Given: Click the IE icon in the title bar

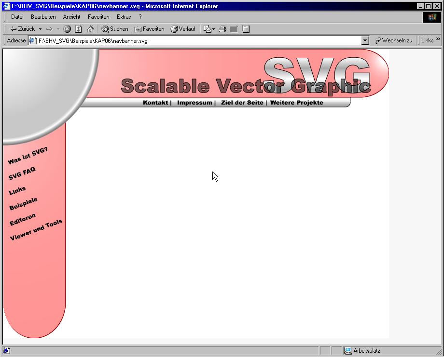Looking at the screenshot, I should coord(6,6).
